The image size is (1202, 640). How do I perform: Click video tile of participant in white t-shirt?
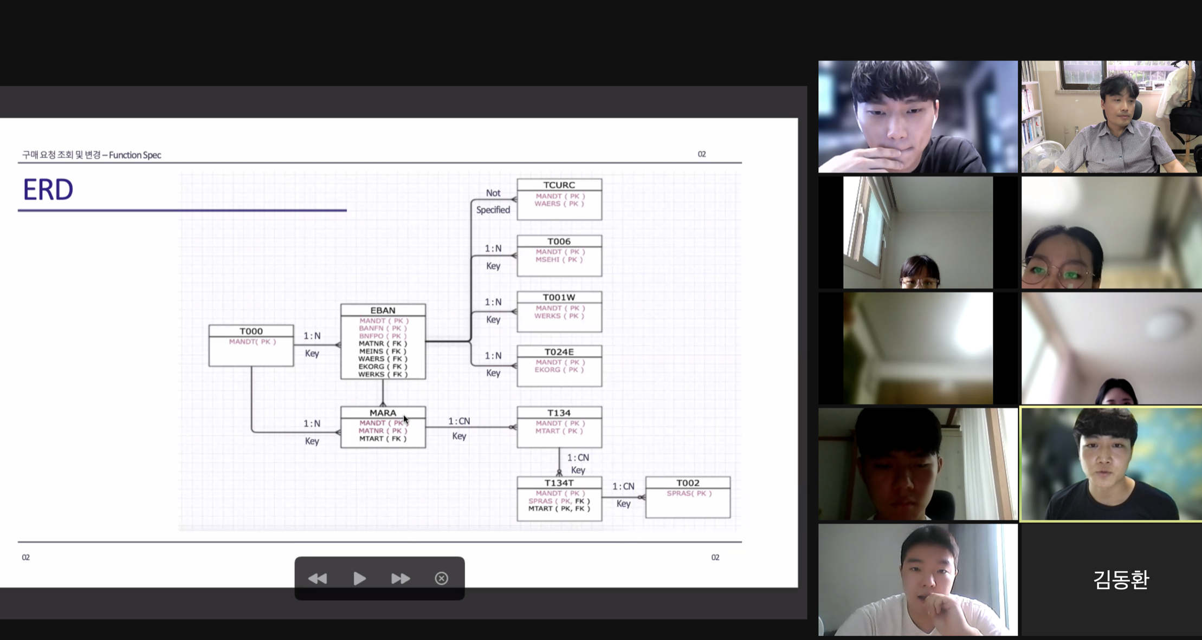coord(917,579)
